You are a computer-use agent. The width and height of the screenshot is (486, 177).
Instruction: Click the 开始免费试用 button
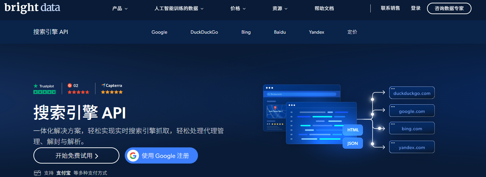[76, 155]
